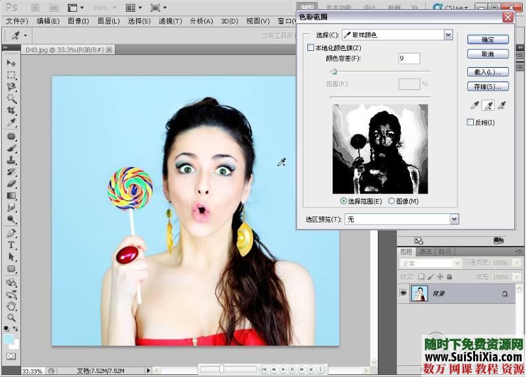Toggle lock transparent pixels in Layers panel

pos(422,277)
